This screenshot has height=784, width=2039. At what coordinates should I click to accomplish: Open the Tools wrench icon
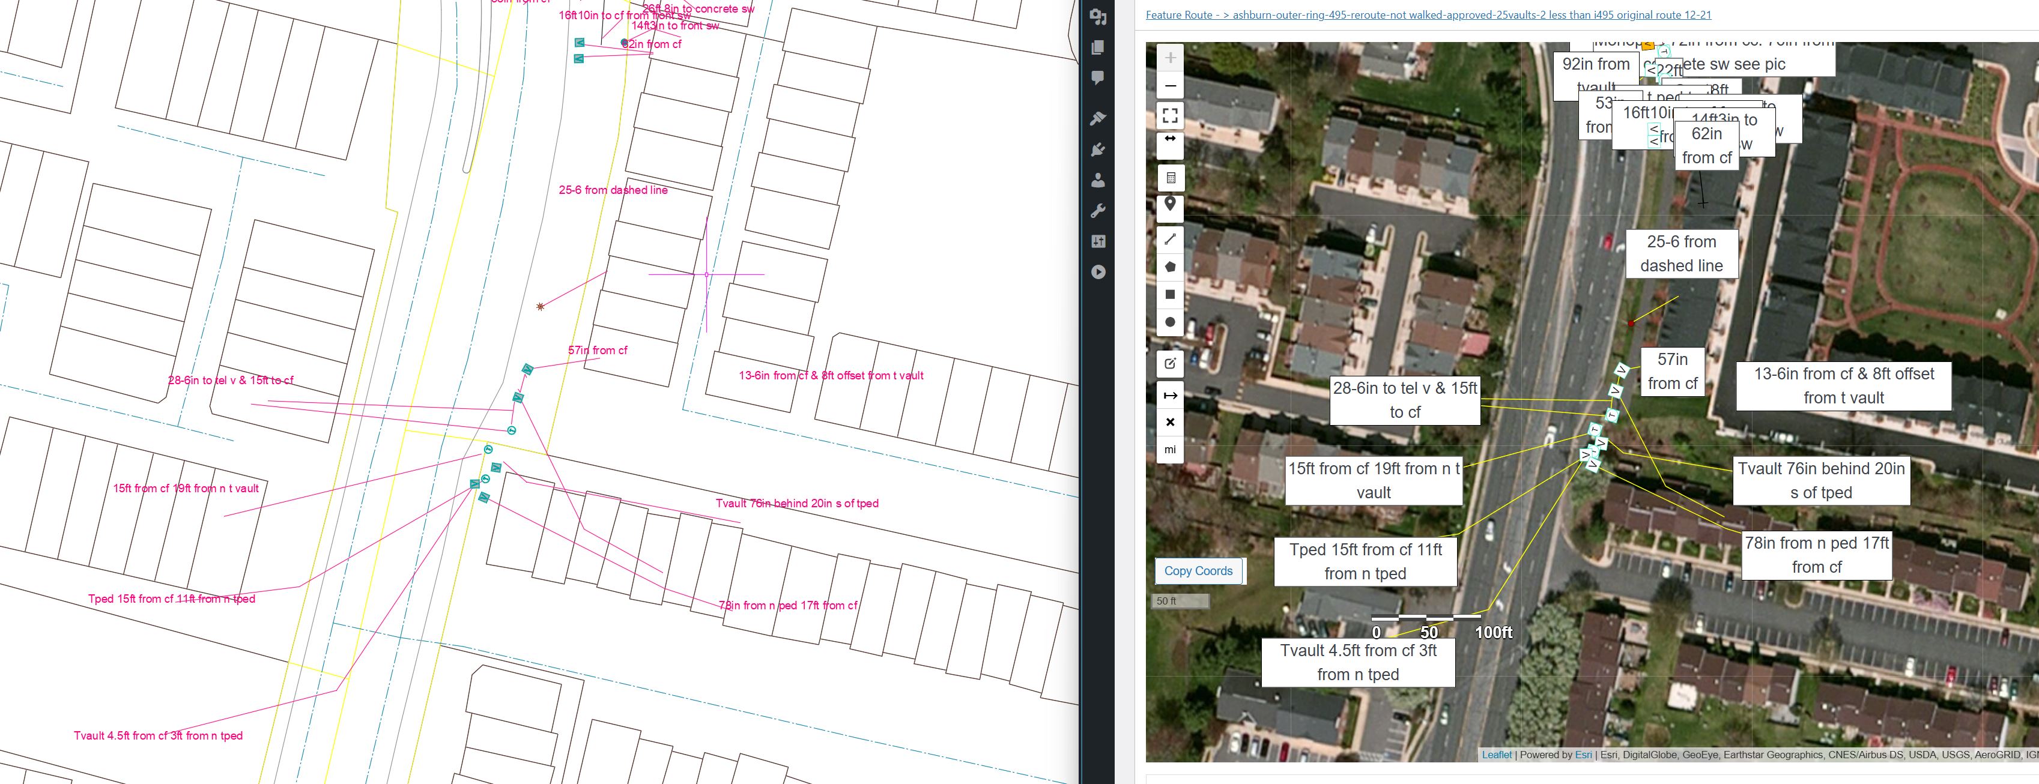1097,211
